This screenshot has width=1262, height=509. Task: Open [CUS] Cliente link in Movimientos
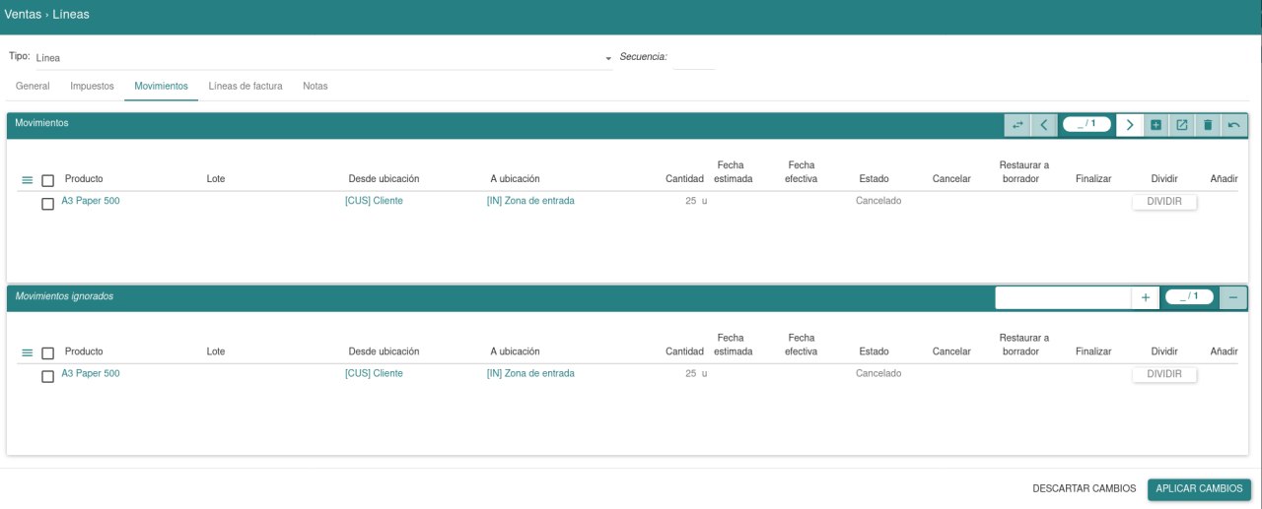[x=374, y=201]
